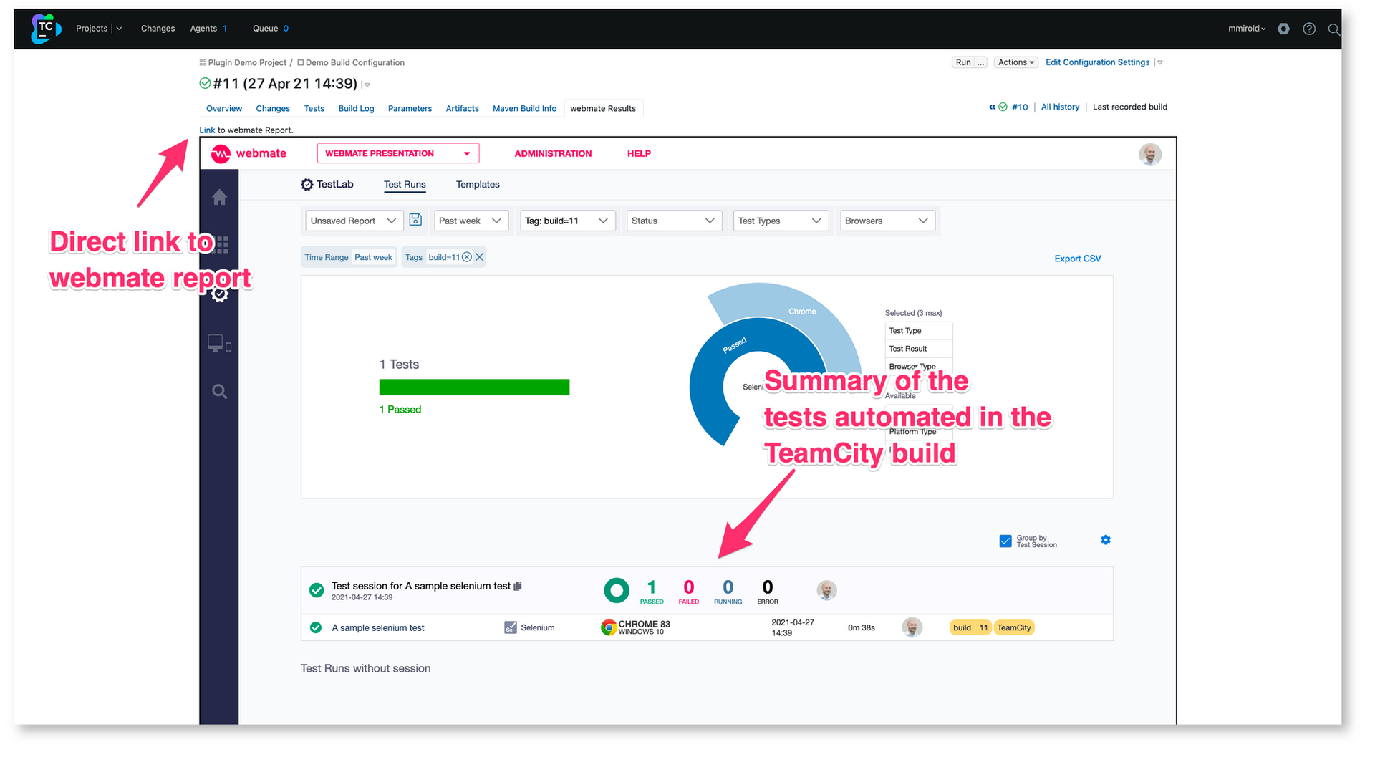Clear the Tags filter chip

[x=480, y=257]
